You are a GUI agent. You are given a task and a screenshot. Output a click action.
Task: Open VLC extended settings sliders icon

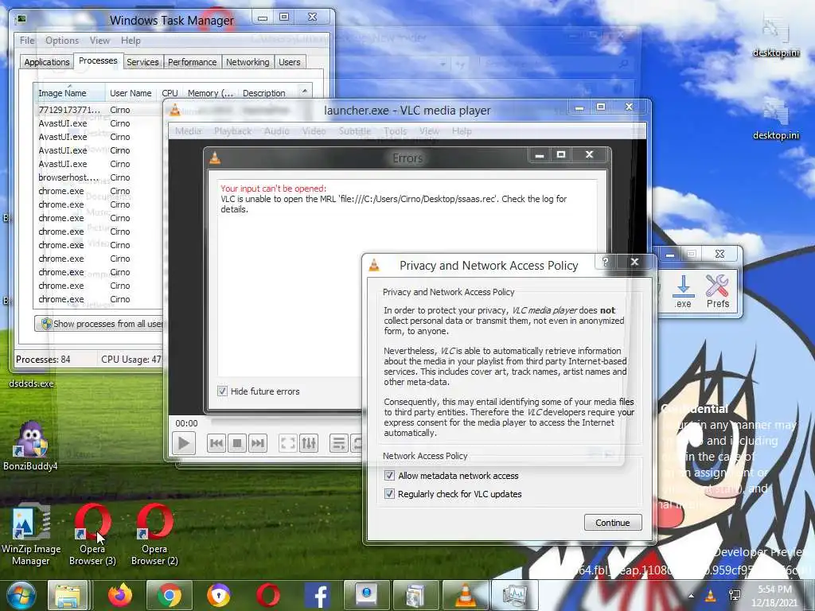pyautogui.click(x=309, y=443)
